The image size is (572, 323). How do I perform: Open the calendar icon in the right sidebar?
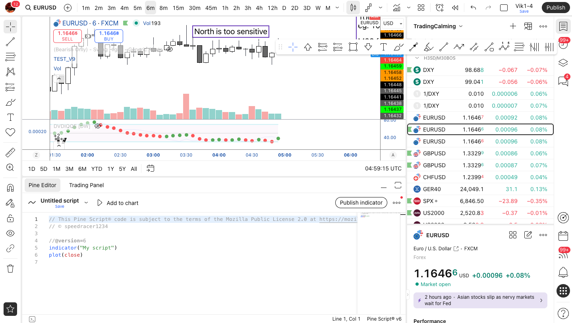563,236
